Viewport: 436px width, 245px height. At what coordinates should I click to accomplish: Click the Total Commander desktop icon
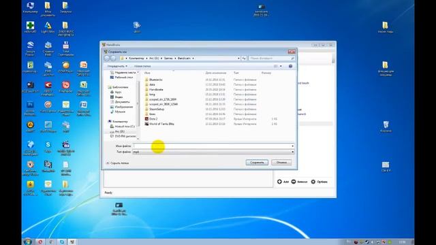66,48
